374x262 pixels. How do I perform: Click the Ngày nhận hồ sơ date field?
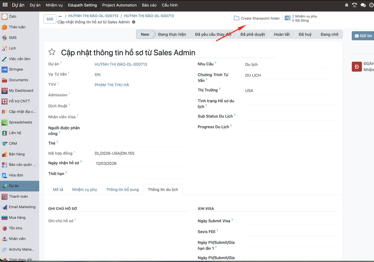(x=142, y=164)
